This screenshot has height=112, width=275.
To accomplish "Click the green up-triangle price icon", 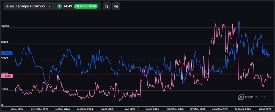I will [x=59, y=6].
